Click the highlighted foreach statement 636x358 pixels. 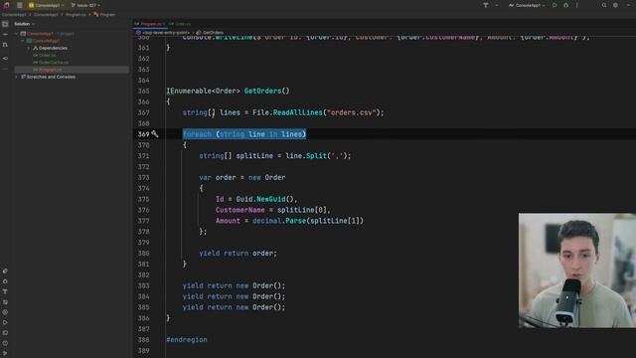coord(244,134)
